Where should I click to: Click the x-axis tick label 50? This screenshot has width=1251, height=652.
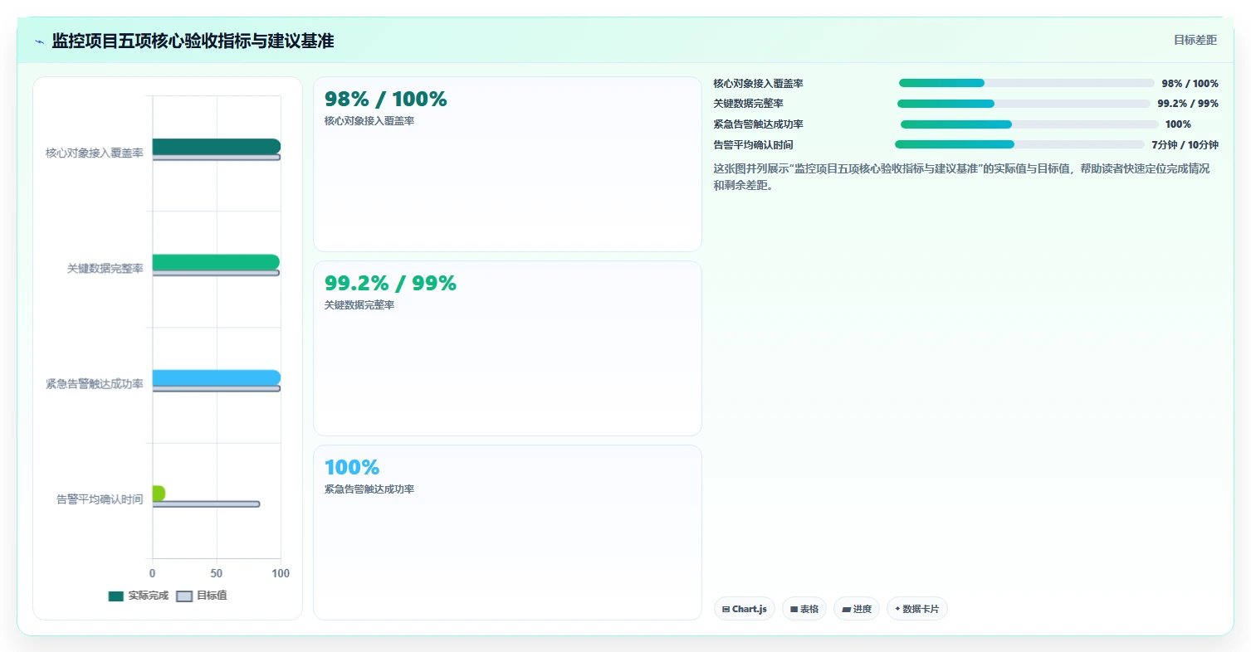pos(217,573)
